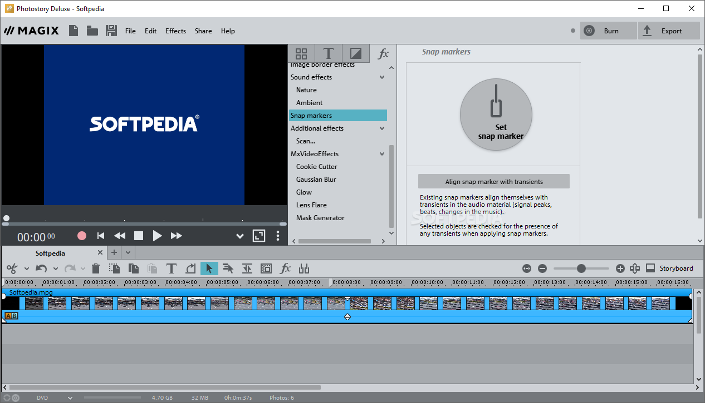Toggle the record button in transport

[x=82, y=236]
